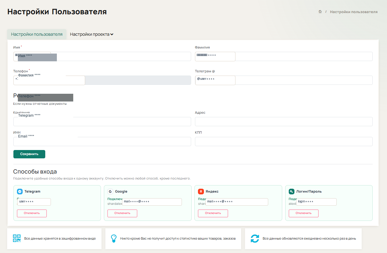Click the Telegram card title
387x253 pixels.
pos(32,191)
